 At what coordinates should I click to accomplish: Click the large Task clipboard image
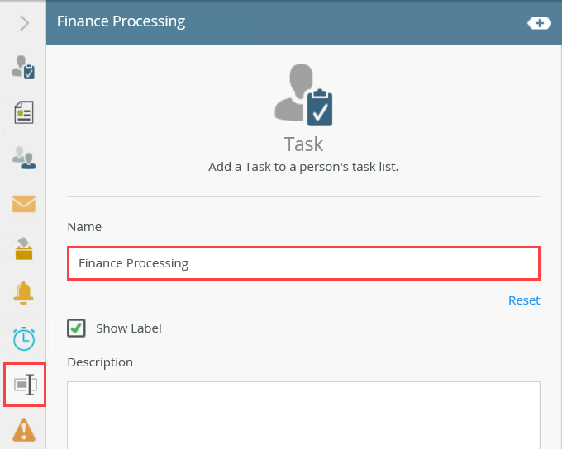point(303,95)
